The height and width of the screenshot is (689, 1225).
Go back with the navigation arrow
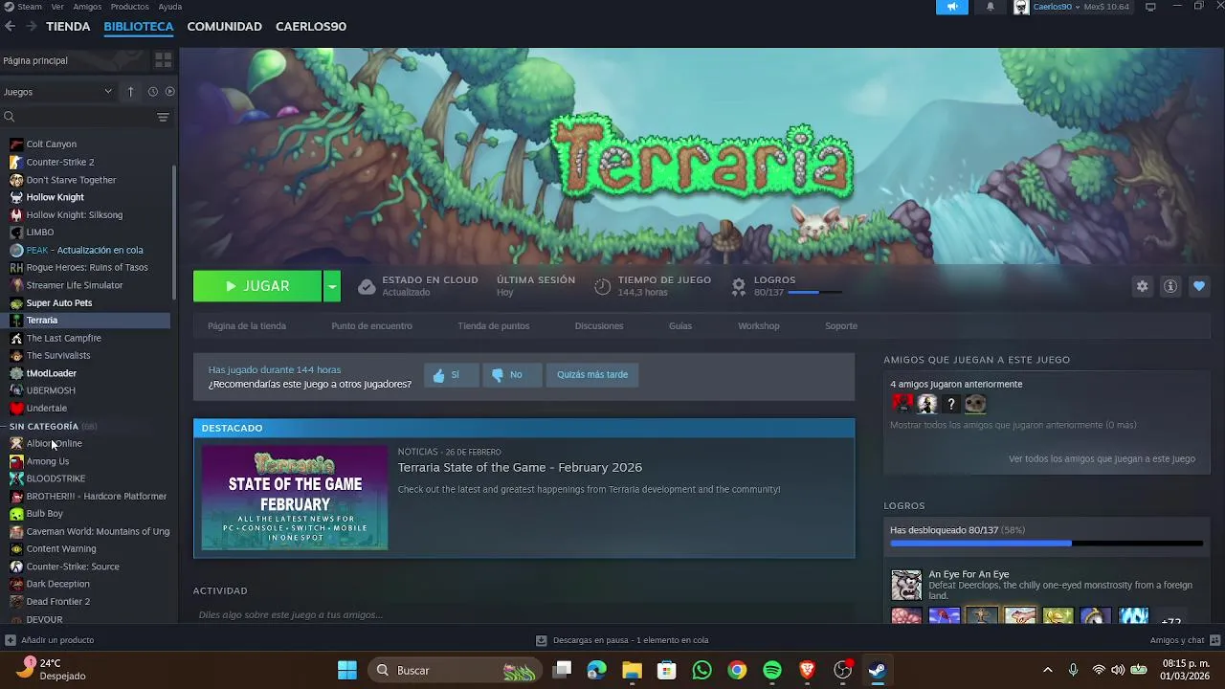click(11, 27)
